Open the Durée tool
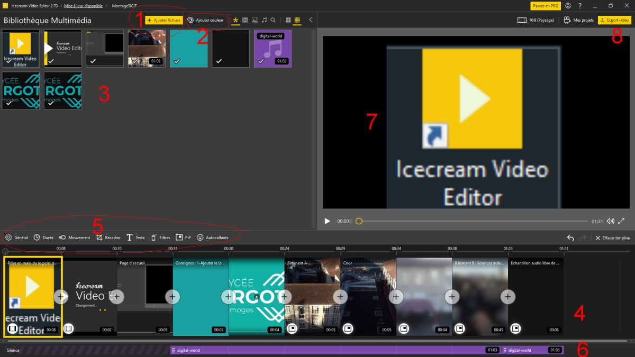This screenshot has width=635, height=357. (x=43, y=237)
